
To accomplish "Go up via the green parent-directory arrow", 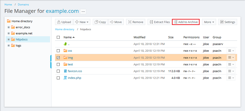I will [65, 44].
